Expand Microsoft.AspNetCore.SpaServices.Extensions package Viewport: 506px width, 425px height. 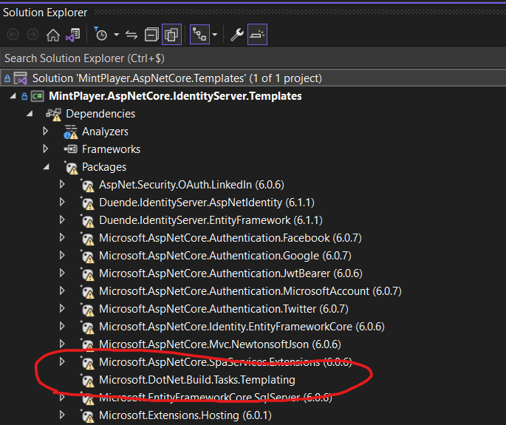click(x=62, y=361)
